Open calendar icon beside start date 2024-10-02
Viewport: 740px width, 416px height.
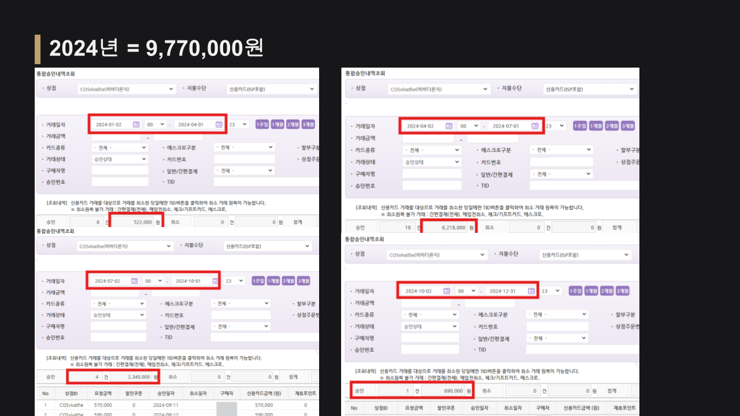(446, 291)
